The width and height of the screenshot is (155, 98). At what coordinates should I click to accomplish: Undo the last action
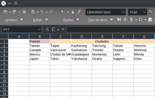(x=42, y=12)
